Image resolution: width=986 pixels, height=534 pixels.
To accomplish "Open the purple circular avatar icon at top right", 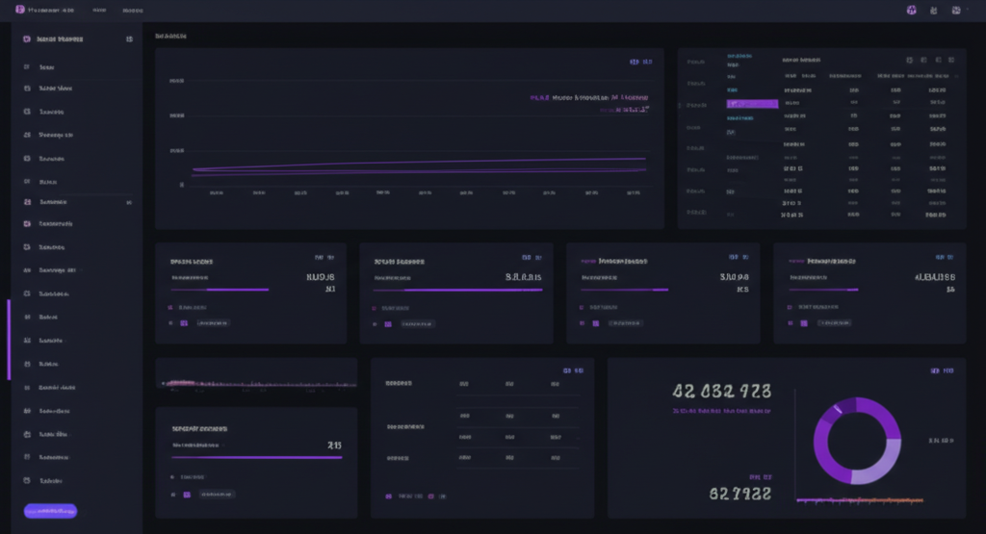I will (x=911, y=10).
